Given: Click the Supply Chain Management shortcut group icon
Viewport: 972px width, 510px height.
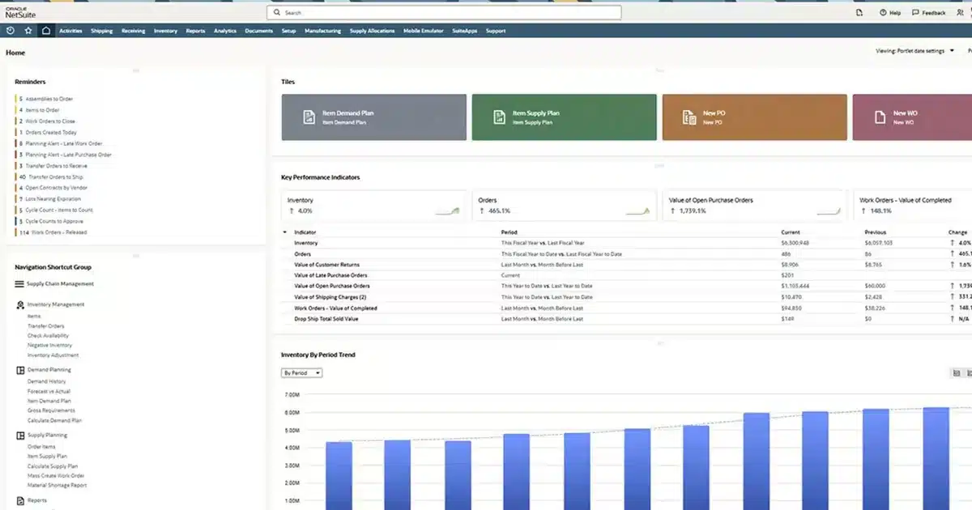Looking at the screenshot, I should [19, 283].
